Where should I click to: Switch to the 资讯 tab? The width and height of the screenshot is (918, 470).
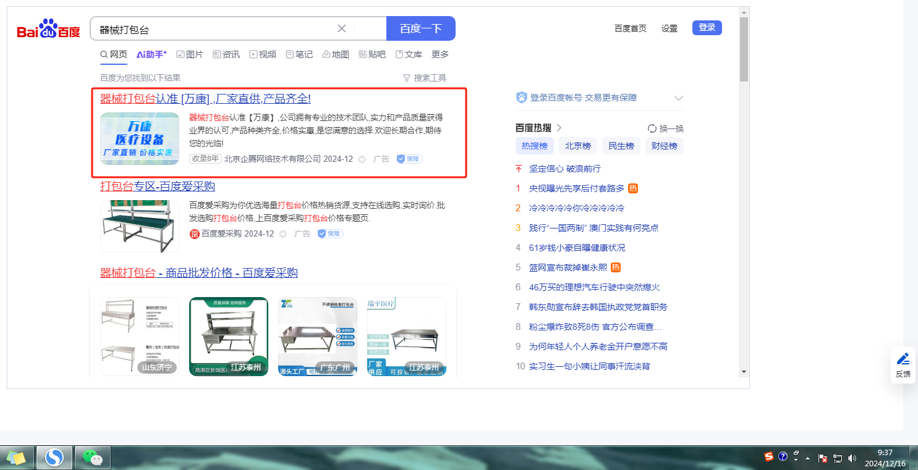[x=226, y=54]
